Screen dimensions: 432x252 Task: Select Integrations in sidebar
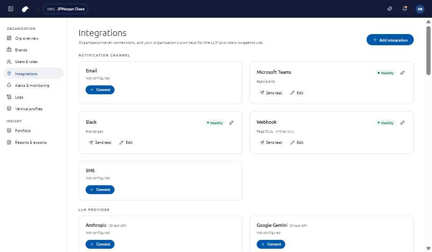pyautogui.click(x=34, y=73)
